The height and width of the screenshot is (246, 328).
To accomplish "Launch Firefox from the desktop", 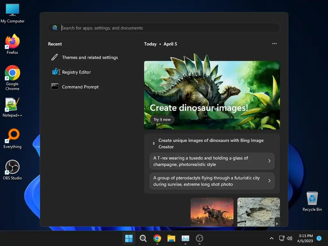I will pyautogui.click(x=12, y=44).
